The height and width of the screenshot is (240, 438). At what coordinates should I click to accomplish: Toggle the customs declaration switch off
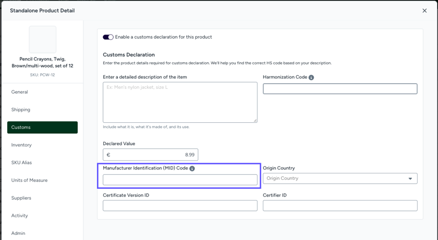[x=108, y=37]
